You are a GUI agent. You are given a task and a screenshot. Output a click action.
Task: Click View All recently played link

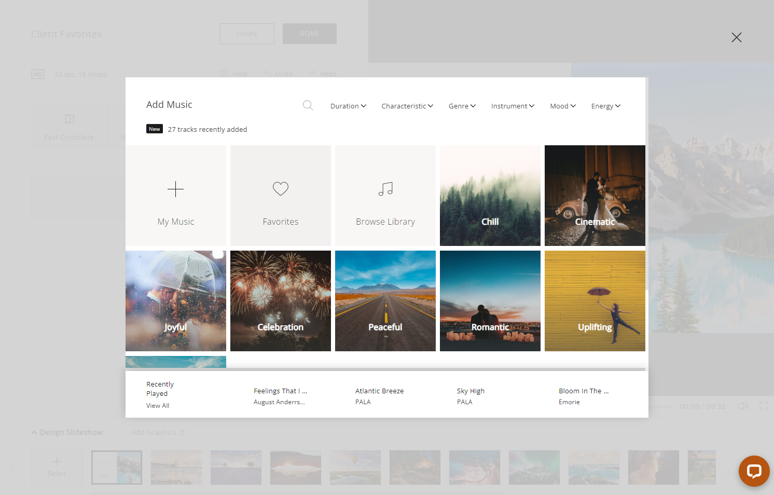[158, 406]
